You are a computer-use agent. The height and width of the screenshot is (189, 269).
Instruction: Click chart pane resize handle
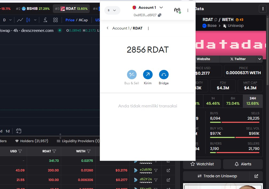click(60, 136)
